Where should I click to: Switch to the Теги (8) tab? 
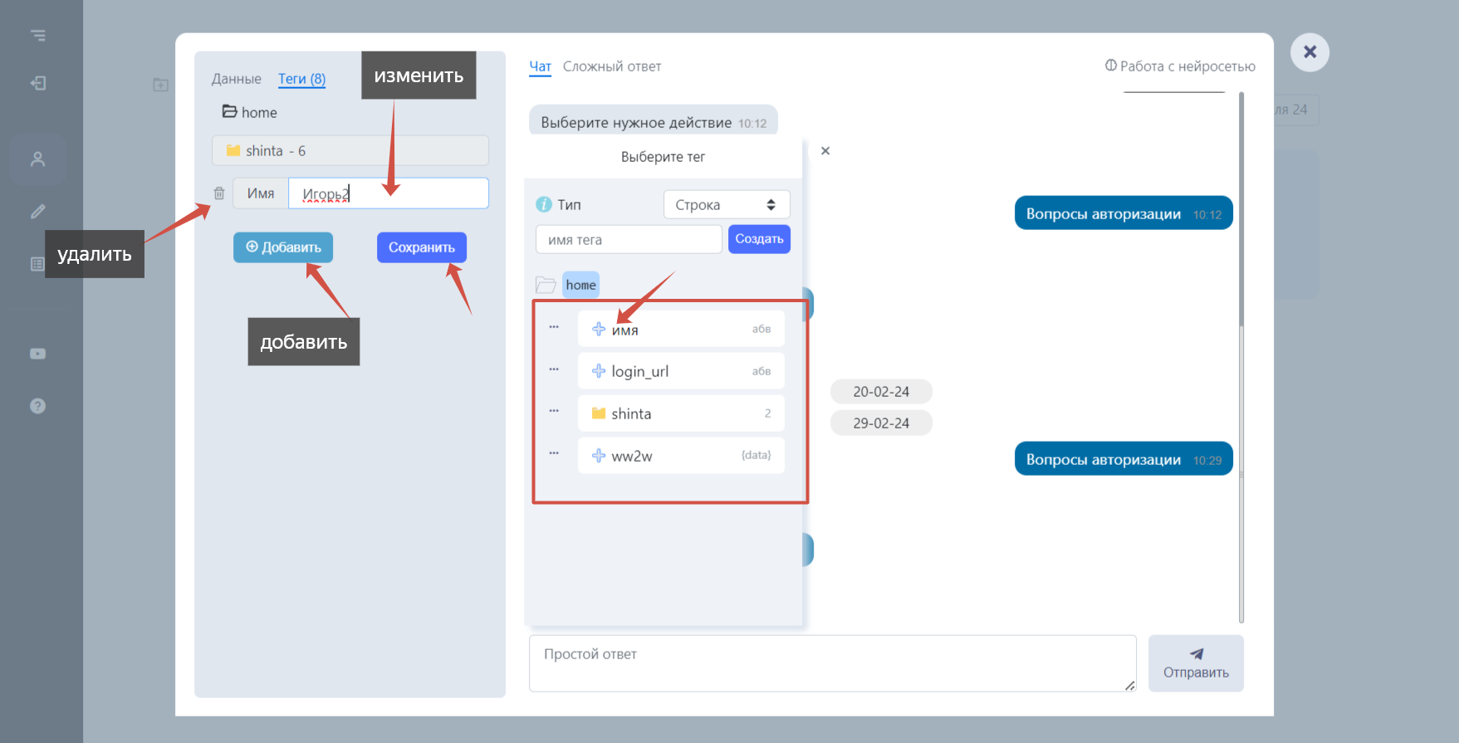pos(301,79)
